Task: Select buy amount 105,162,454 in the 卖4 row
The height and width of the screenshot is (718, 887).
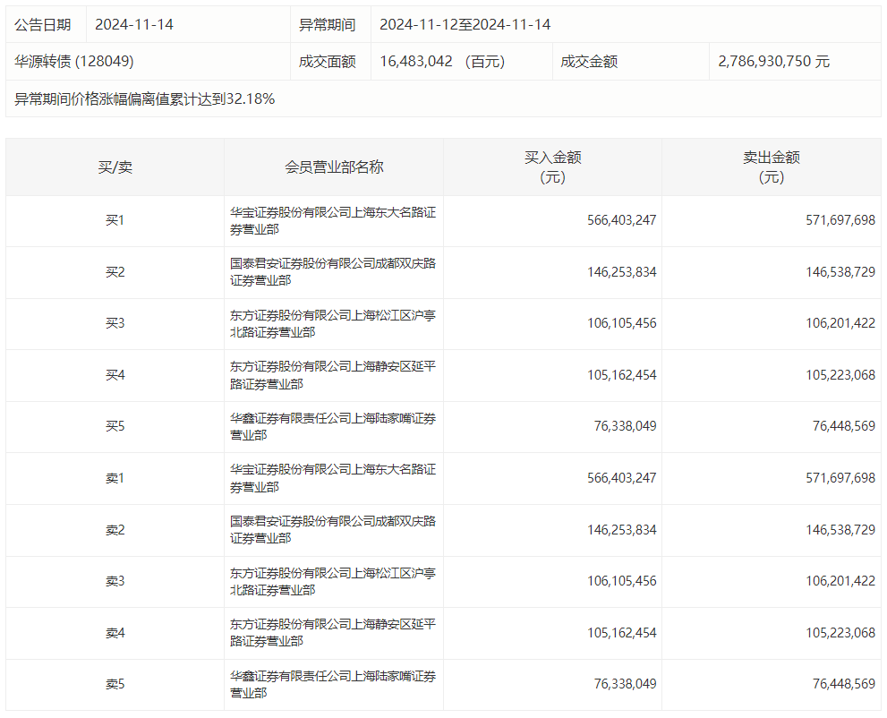Action: [x=622, y=634]
